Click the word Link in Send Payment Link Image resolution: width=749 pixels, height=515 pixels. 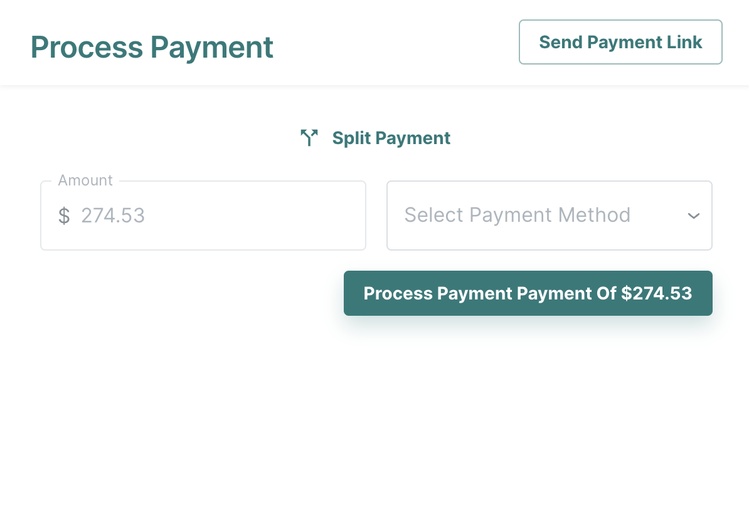tap(684, 42)
